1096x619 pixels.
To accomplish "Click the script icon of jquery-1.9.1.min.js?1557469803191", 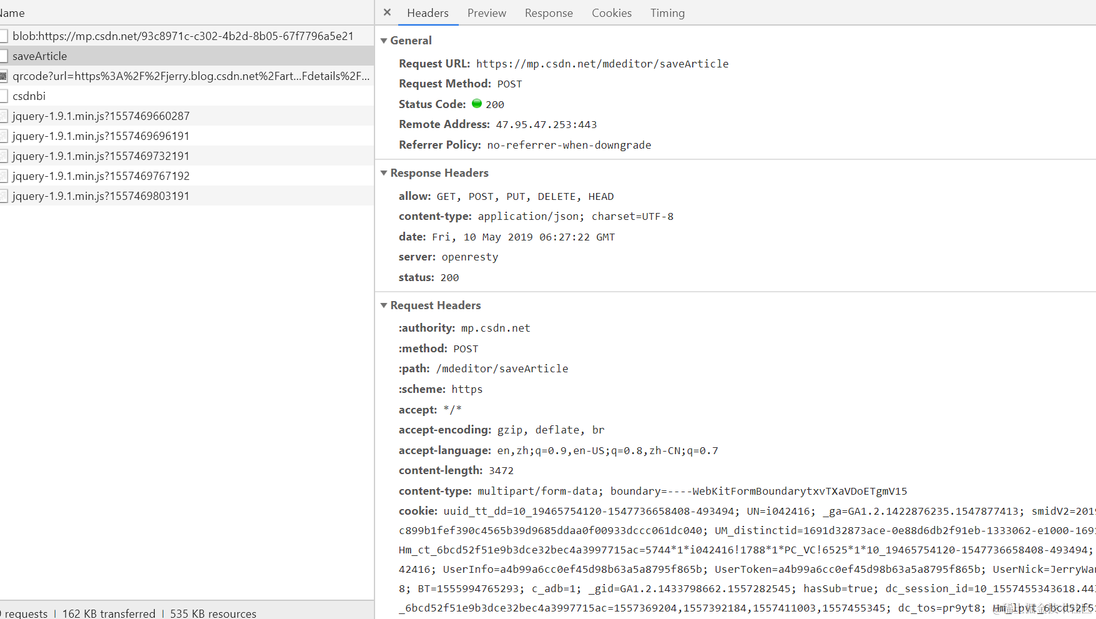I will point(5,196).
